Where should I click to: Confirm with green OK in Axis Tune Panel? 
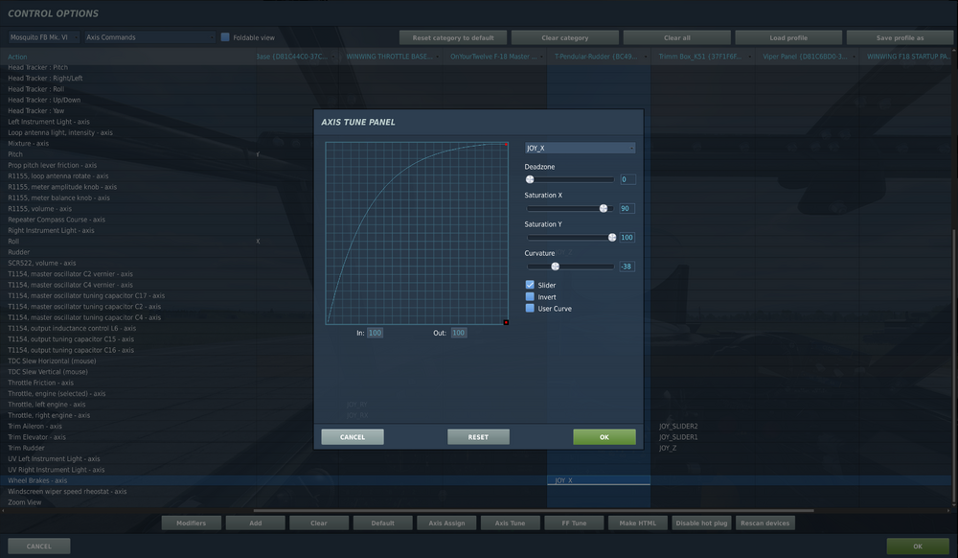tap(604, 437)
